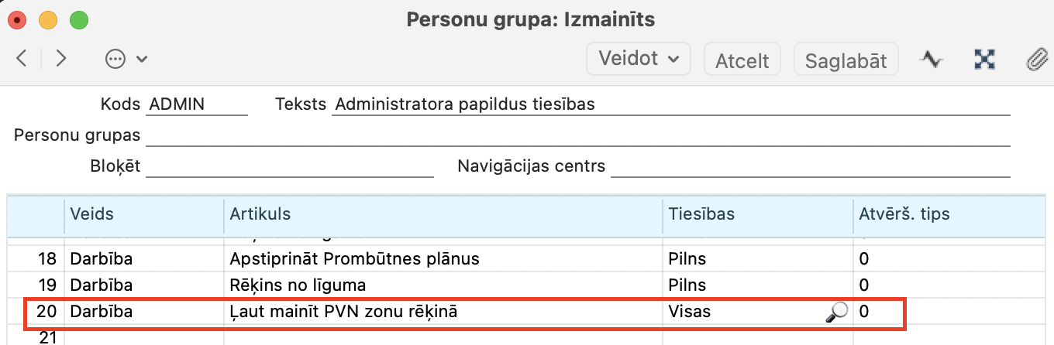This screenshot has height=345, width=1054.
Task: Edit the Teksts field
Action: click(x=670, y=104)
